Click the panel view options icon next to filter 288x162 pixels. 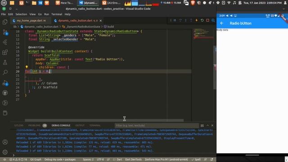[x=202, y=126]
